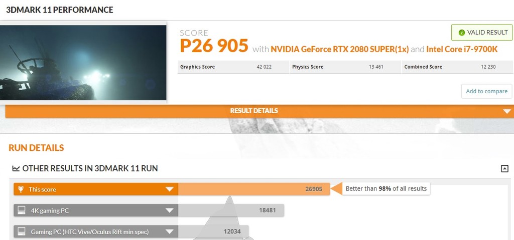Click the VALID RESULT badge
Screen dimensions: 514x240
(x=482, y=33)
